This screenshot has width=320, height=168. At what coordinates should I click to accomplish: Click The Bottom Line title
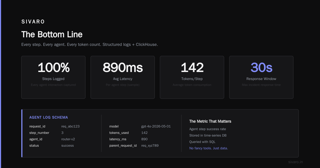(x=52, y=34)
